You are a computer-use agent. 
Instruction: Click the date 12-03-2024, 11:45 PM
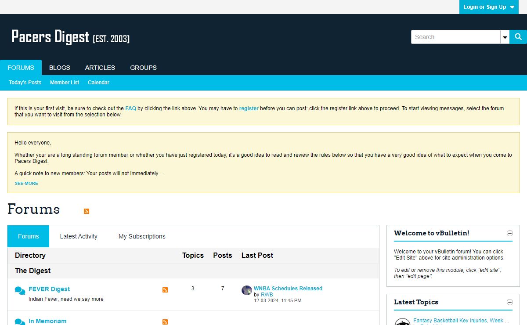point(278,301)
